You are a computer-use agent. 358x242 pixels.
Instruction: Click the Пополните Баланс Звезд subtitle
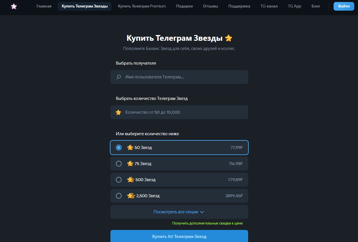pyautogui.click(x=179, y=49)
